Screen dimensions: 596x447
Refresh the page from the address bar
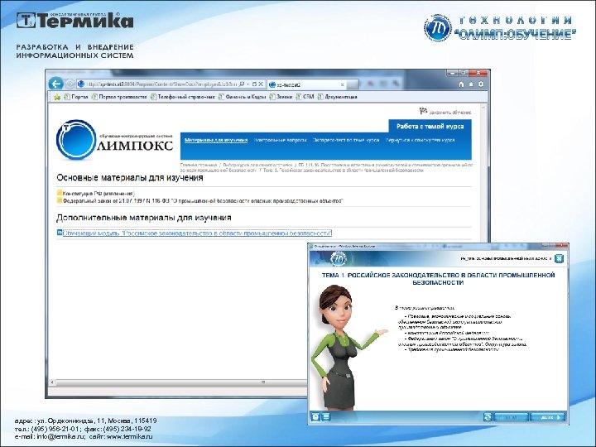pyautogui.click(x=255, y=84)
